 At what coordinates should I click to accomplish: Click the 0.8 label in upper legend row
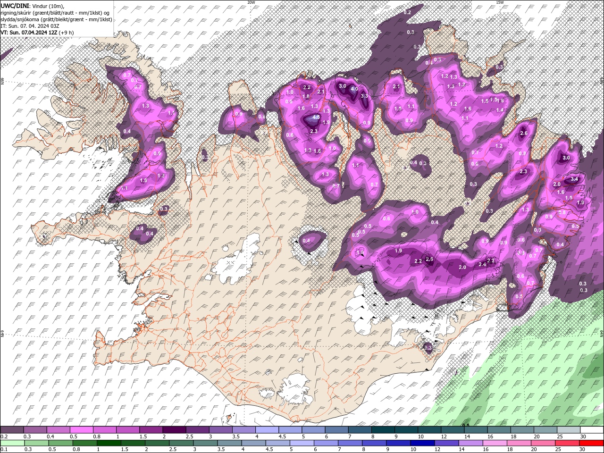pyautogui.click(x=97, y=436)
